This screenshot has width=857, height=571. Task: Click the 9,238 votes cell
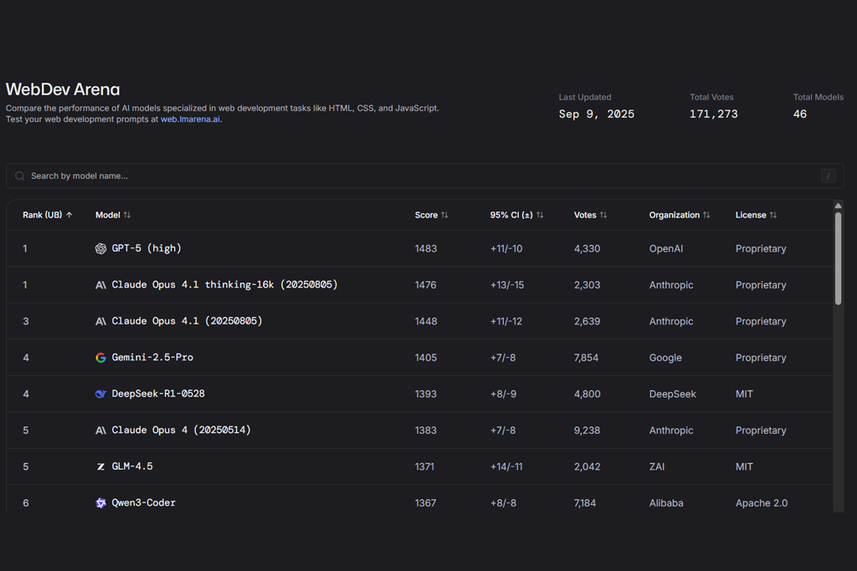click(587, 431)
